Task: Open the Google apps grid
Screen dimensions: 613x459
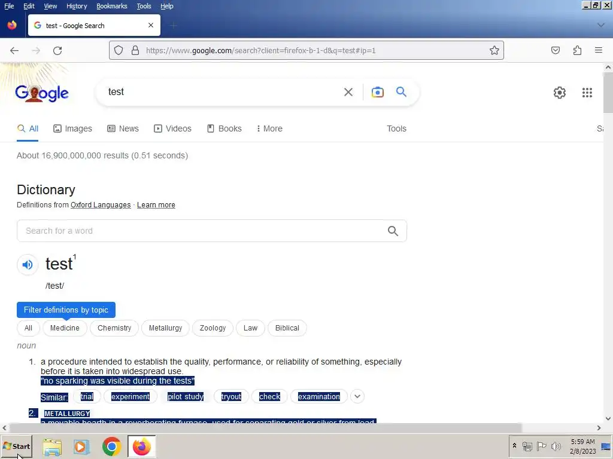Action: (587, 93)
